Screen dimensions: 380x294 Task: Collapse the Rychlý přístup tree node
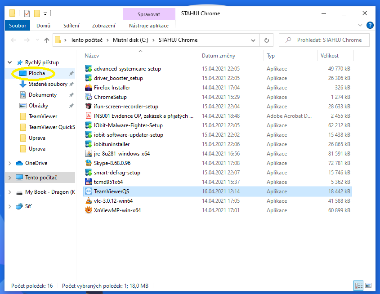[x=10, y=62]
